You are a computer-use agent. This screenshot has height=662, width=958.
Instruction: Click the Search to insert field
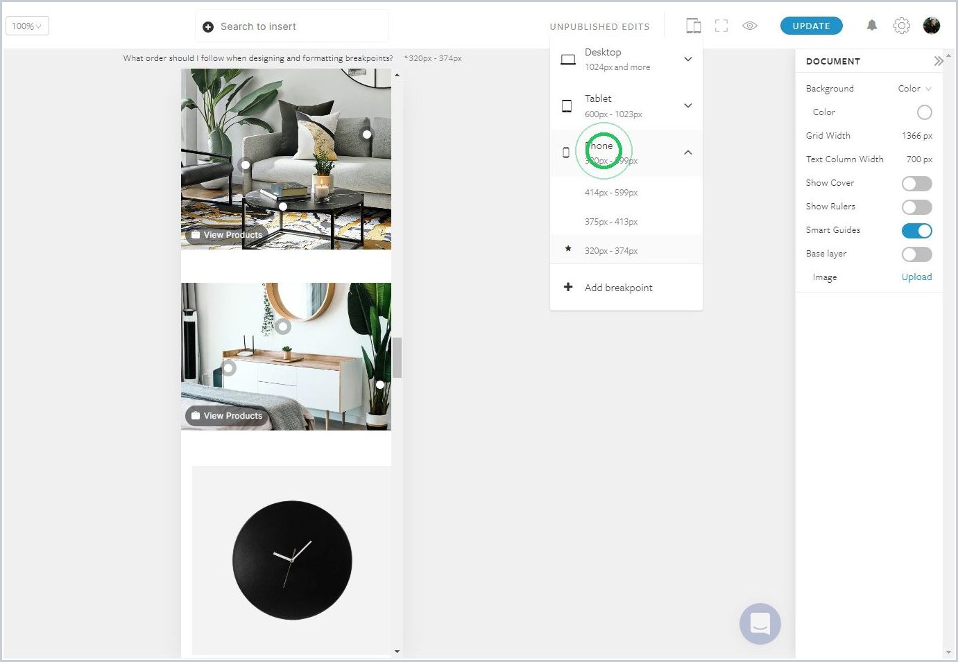292,26
